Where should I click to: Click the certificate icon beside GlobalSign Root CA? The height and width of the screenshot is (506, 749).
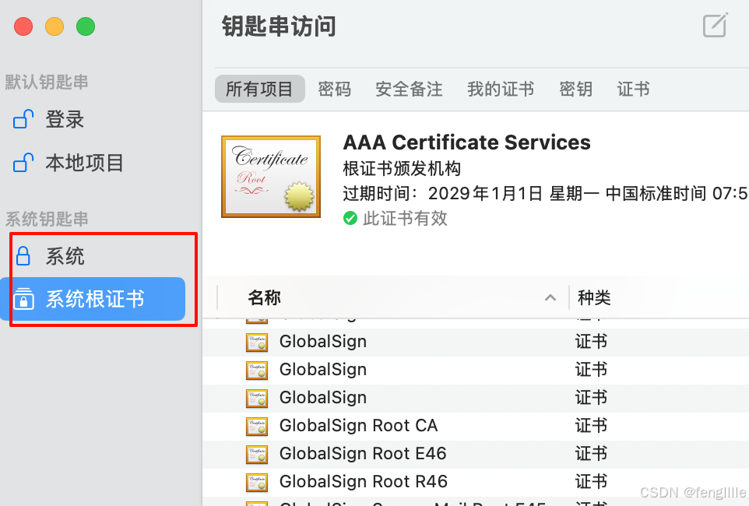(257, 426)
